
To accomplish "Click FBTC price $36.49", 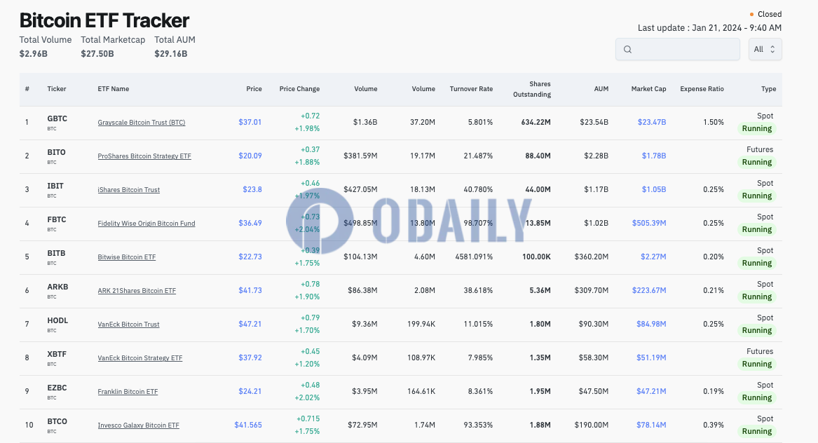I will coord(250,224).
